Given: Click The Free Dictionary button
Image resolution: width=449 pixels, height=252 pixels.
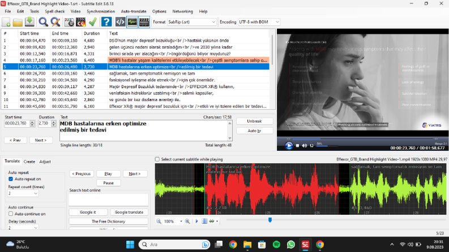Looking at the screenshot, I should [x=108, y=221].
